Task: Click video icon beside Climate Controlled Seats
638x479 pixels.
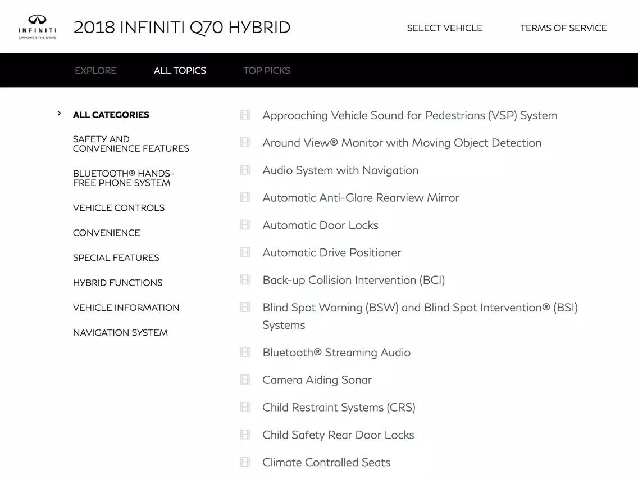Action: point(245,462)
